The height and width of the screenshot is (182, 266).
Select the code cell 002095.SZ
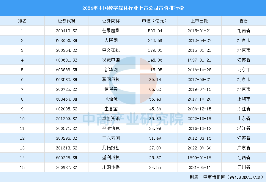pyautogui.click(x=67, y=109)
